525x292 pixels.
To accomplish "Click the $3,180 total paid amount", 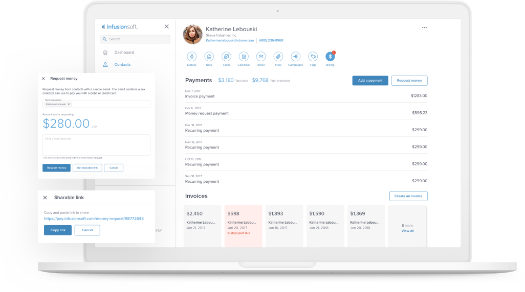I will coord(226,80).
